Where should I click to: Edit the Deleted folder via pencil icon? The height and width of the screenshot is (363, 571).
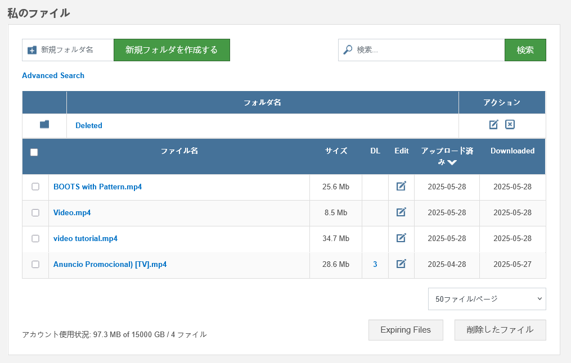tap(493, 124)
